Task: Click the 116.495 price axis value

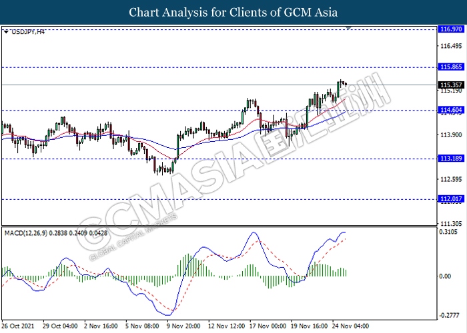Action: [x=451, y=46]
